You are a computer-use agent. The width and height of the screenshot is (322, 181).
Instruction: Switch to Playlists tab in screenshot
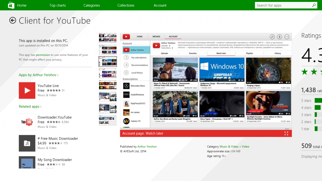(x=250, y=53)
